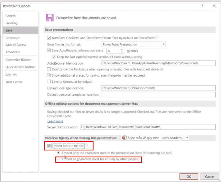Viewport: 221px width, 182px height.
Task: Click the Default personal templates location field
Action: click(x=158, y=95)
